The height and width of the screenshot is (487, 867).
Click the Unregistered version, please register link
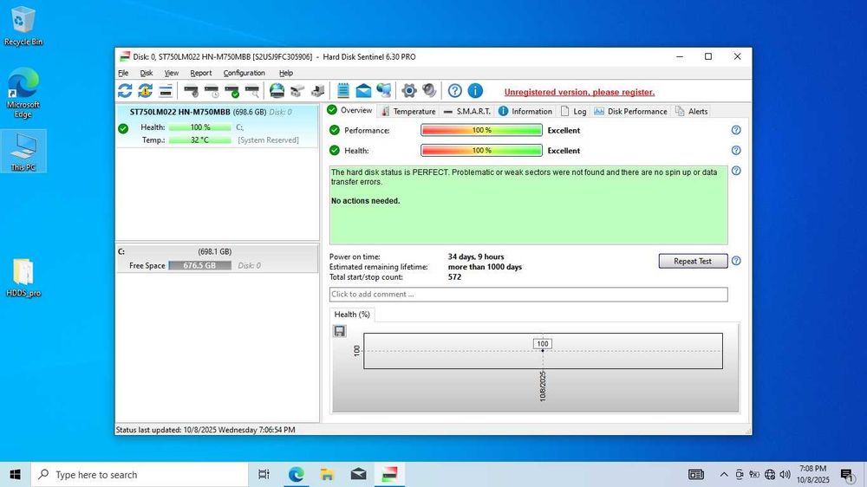tap(579, 93)
